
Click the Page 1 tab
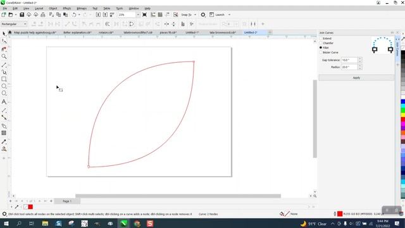(x=67, y=201)
